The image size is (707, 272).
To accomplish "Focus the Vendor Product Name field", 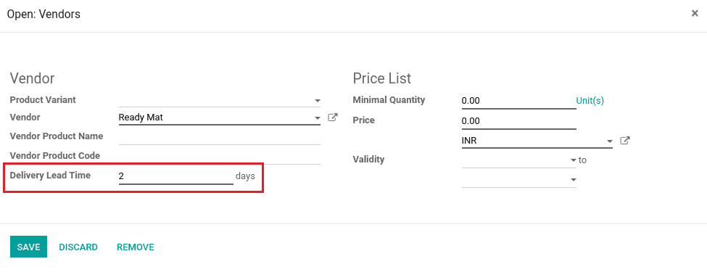I will pos(220,136).
